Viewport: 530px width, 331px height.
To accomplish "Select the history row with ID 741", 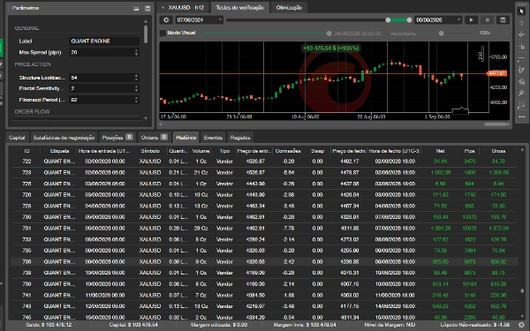I will (x=263, y=295).
